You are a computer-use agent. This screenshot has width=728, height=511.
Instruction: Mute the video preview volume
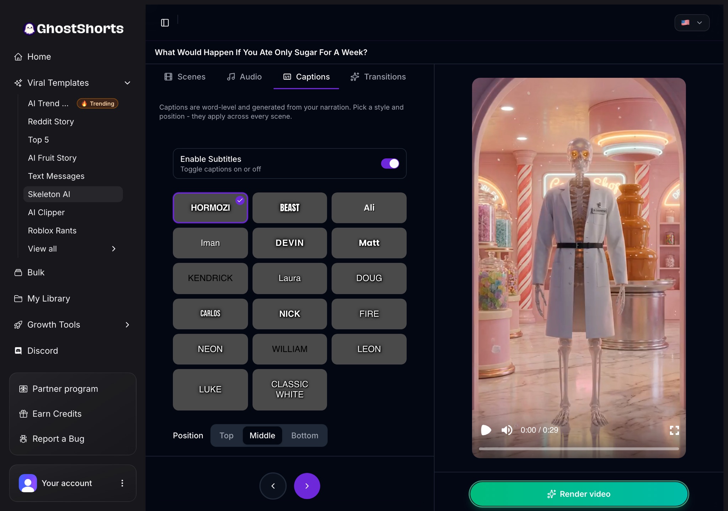click(x=507, y=430)
